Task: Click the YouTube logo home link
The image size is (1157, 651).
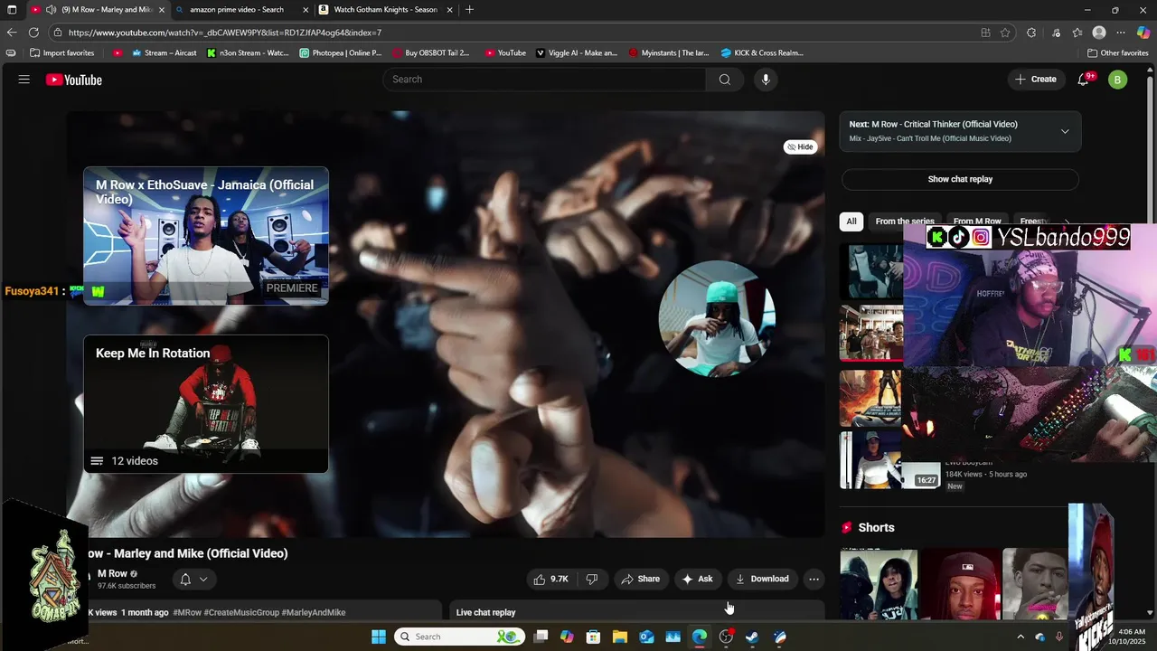Action: pos(74,80)
